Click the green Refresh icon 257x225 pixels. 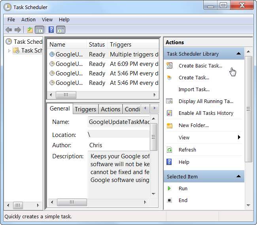tap(170, 150)
